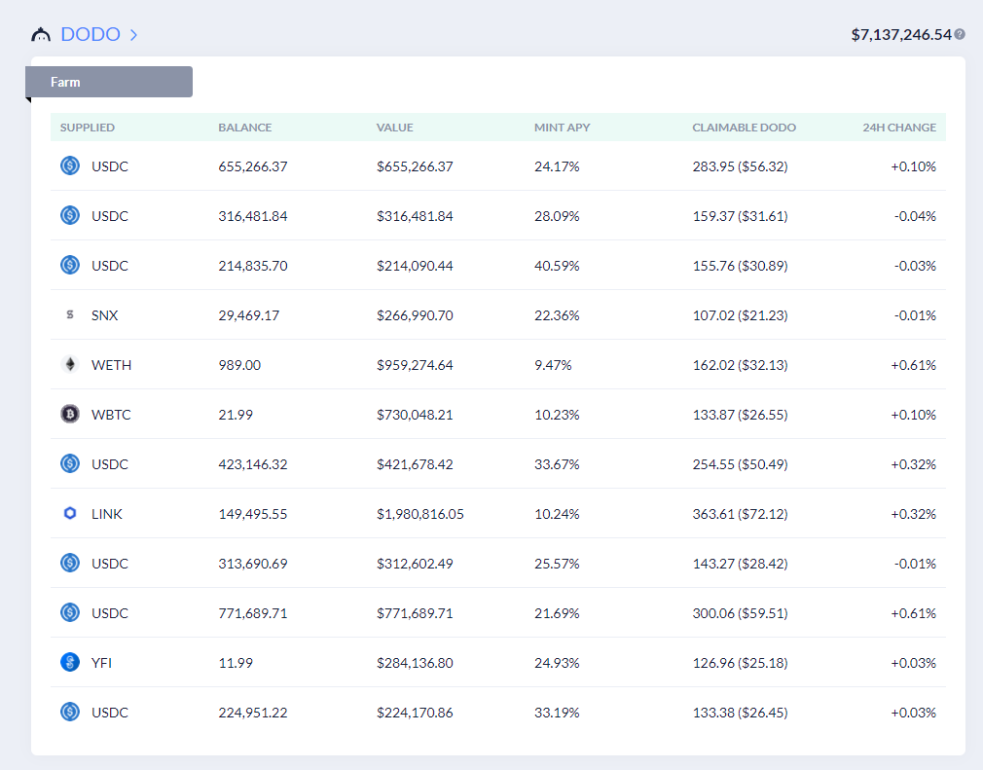Viewport: 983px width, 770px height.
Task: Click USDC coin icon in 214,835.70 row
Action: click(x=70, y=265)
